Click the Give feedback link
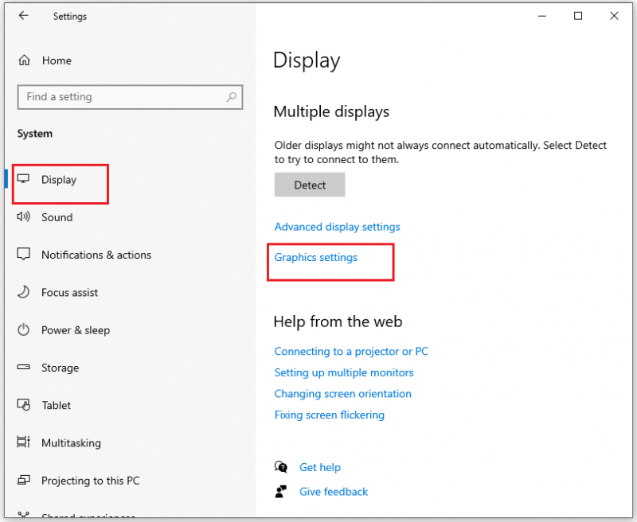Viewport: 637px width, 522px height. 333,492
